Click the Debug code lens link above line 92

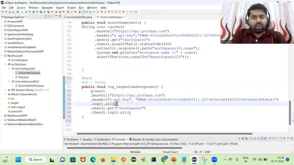point(100,82)
